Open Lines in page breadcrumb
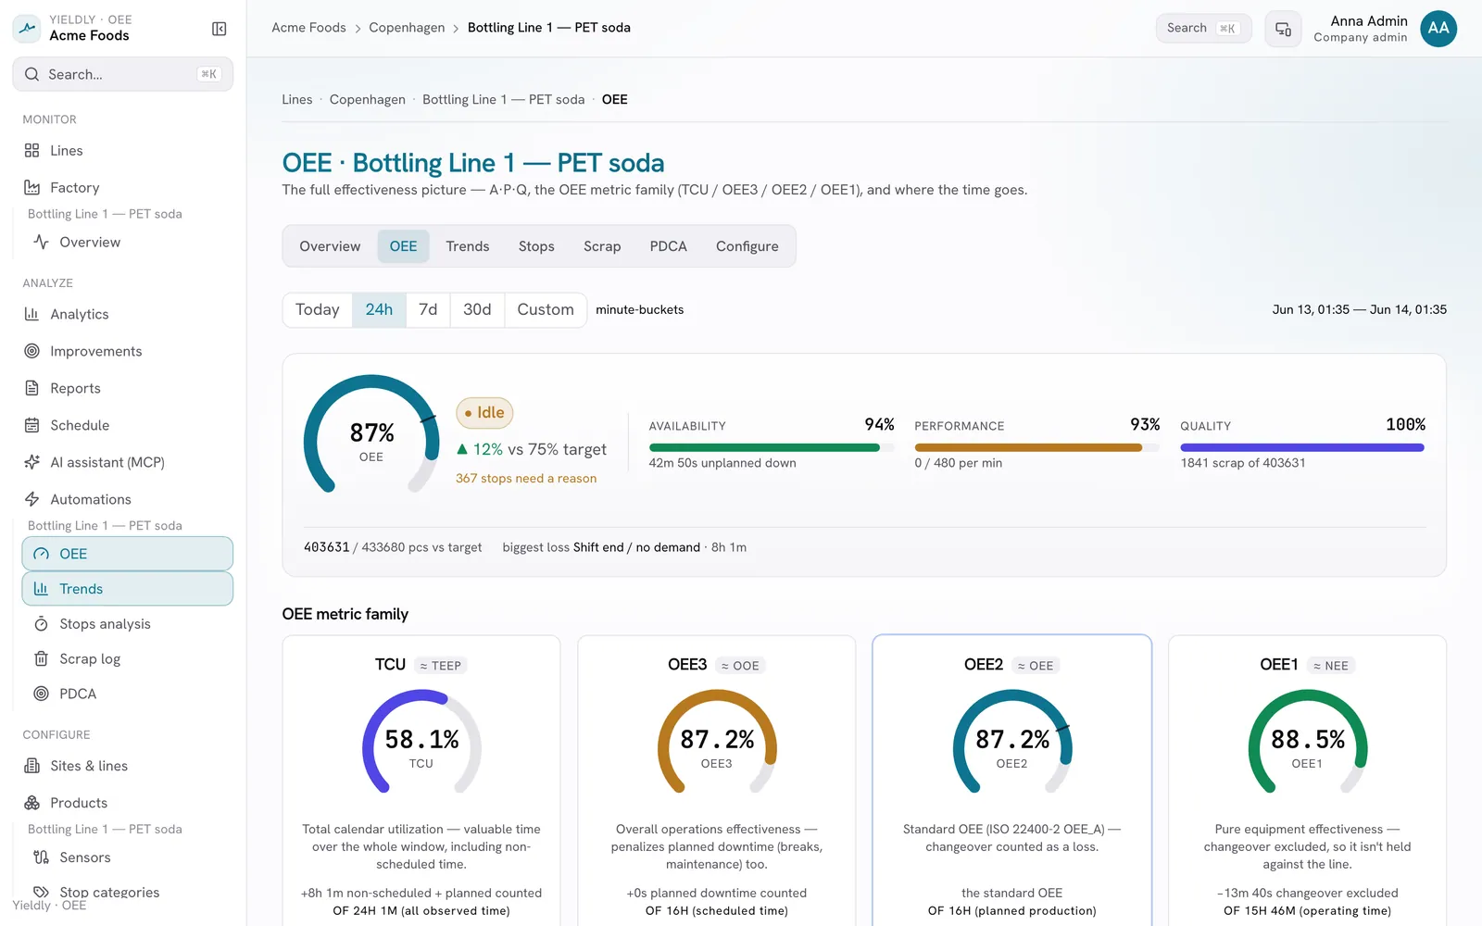This screenshot has width=1482, height=926. [297, 99]
